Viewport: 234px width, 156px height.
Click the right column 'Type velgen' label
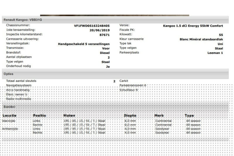click(128, 48)
